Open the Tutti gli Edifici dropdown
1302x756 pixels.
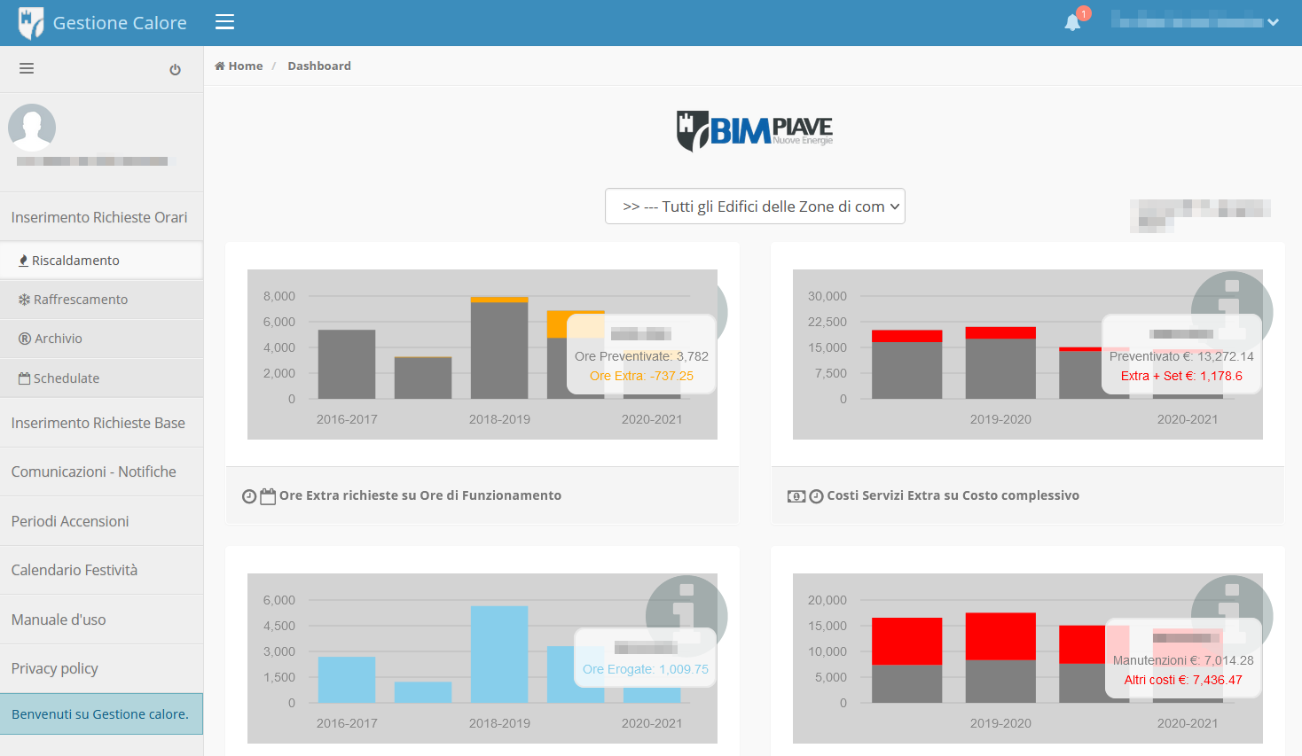(755, 207)
